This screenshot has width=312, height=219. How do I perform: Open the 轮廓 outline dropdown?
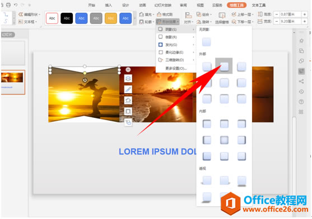pos(147,22)
